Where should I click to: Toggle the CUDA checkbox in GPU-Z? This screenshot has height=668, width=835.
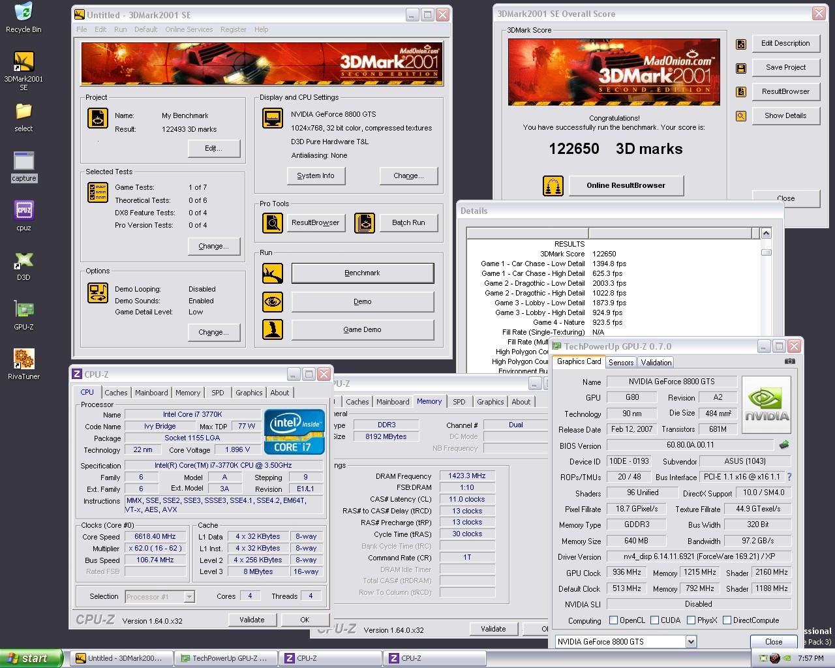tap(654, 620)
